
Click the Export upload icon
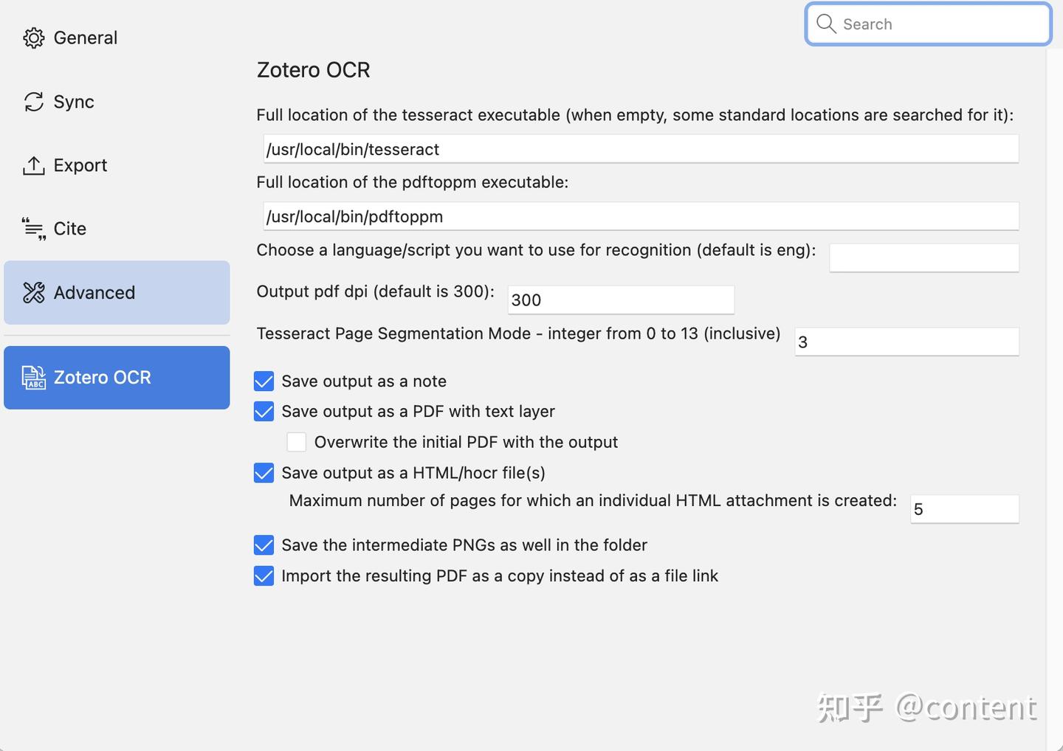33,165
